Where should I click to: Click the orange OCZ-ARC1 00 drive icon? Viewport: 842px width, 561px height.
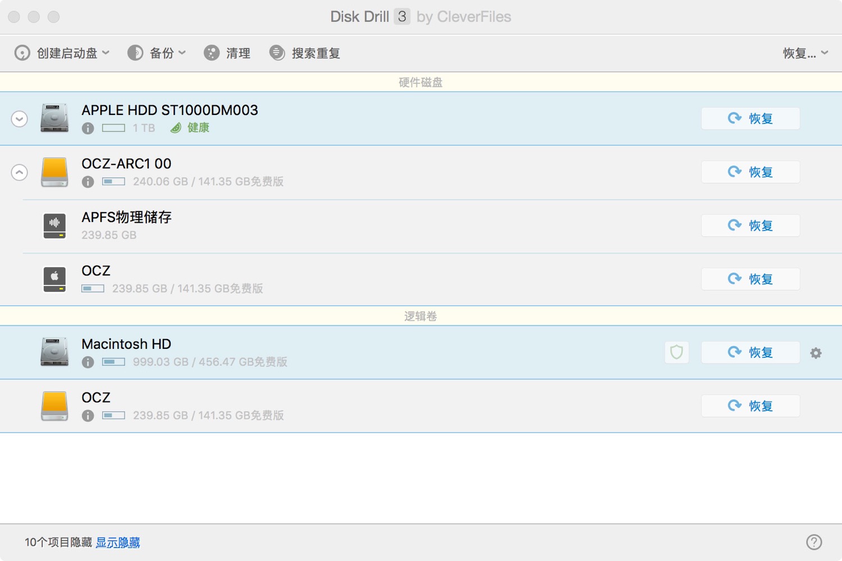tap(54, 172)
